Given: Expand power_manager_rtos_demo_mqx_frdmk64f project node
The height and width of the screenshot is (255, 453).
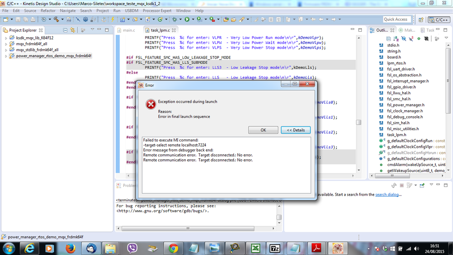Looking at the screenshot, I should 6,56.
